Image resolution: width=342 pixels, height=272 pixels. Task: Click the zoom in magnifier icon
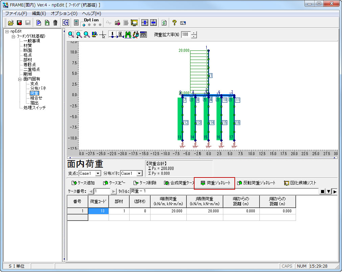coord(79,35)
